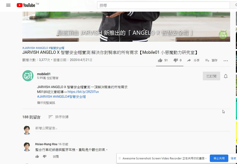237x164 pixels.
Task: Open #智慧安全帽 hashtag above the title
Action: point(57,48)
